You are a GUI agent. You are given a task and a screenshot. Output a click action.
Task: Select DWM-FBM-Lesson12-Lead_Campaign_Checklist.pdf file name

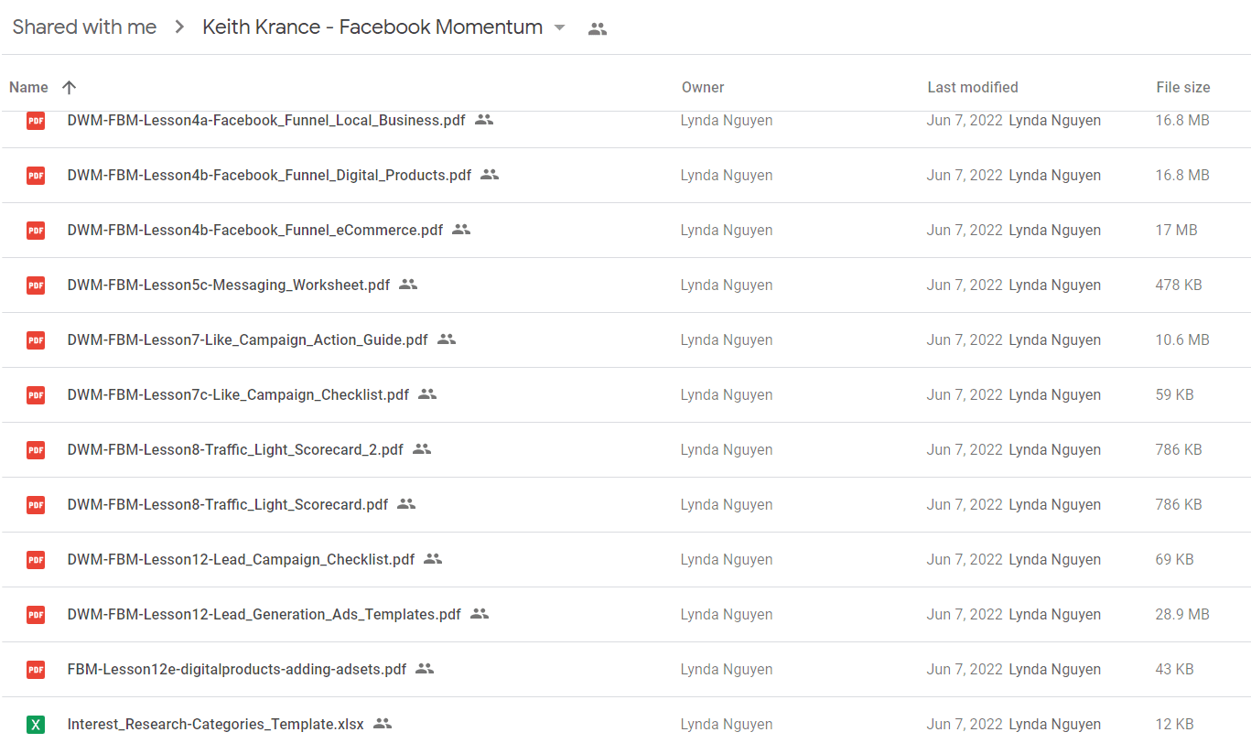click(x=241, y=559)
